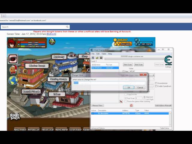Viewport: 192px width, 144px height.
Task: Click the Kakashi character avatar portrait
Action: [x=12, y=43]
